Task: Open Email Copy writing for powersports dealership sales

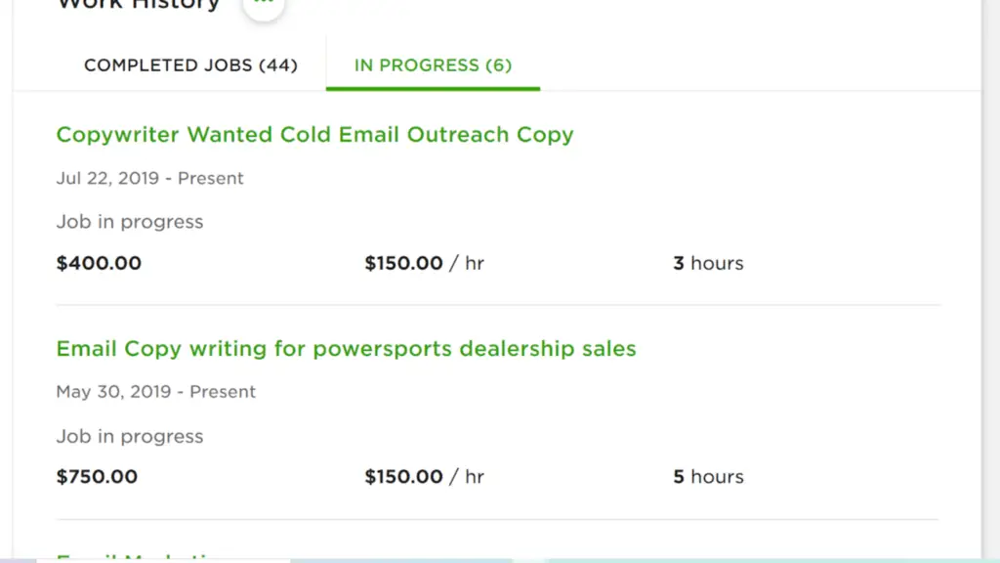Action: pyautogui.click(x=347, y=349)
